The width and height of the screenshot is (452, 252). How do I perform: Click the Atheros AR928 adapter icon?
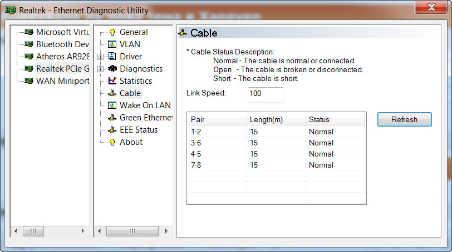click(x=29, y=56)
